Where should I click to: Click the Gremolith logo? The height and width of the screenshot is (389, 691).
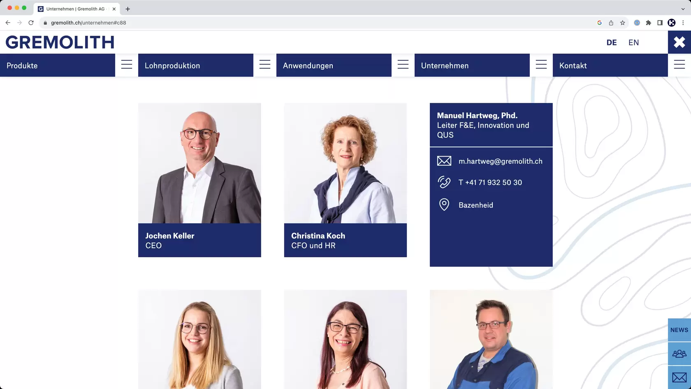tap(60, 42)
